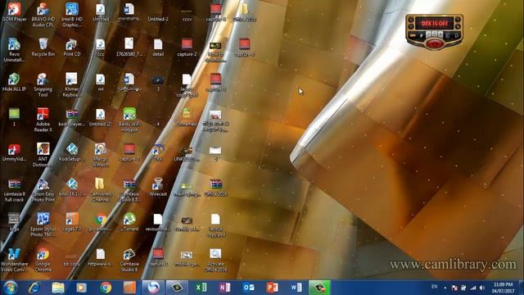Select the Baidu WiFi Hotspot icon
The height and width of the screenshot is (295, 524).
[x=129, y=120]
